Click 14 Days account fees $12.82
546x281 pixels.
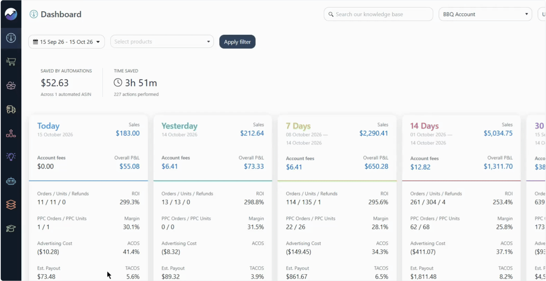[x=420, y=167]
